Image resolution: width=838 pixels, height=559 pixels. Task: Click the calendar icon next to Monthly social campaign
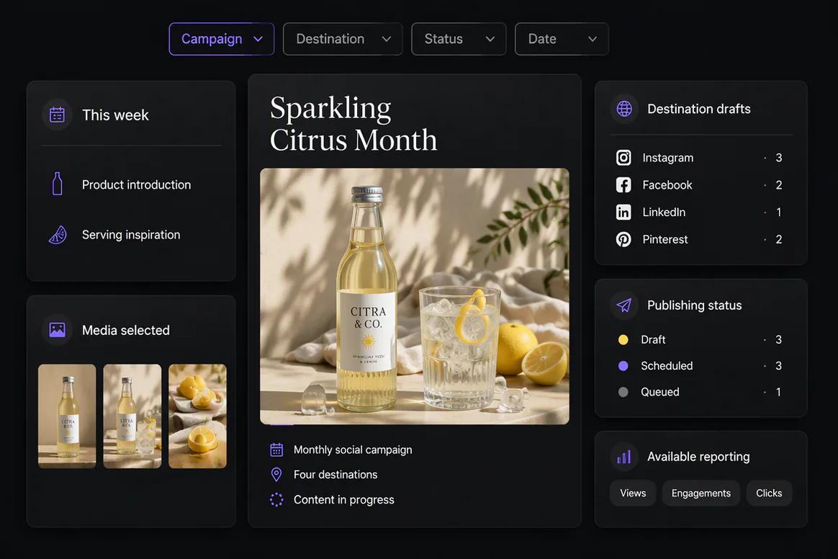pos(276,450)
